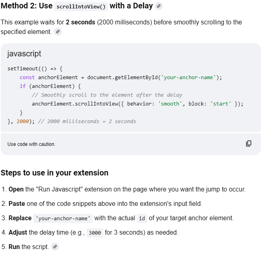This screenshot has width=262, height=257.
Task: Click the 'Use code with caution.' notice
Action: pos(31,144)
